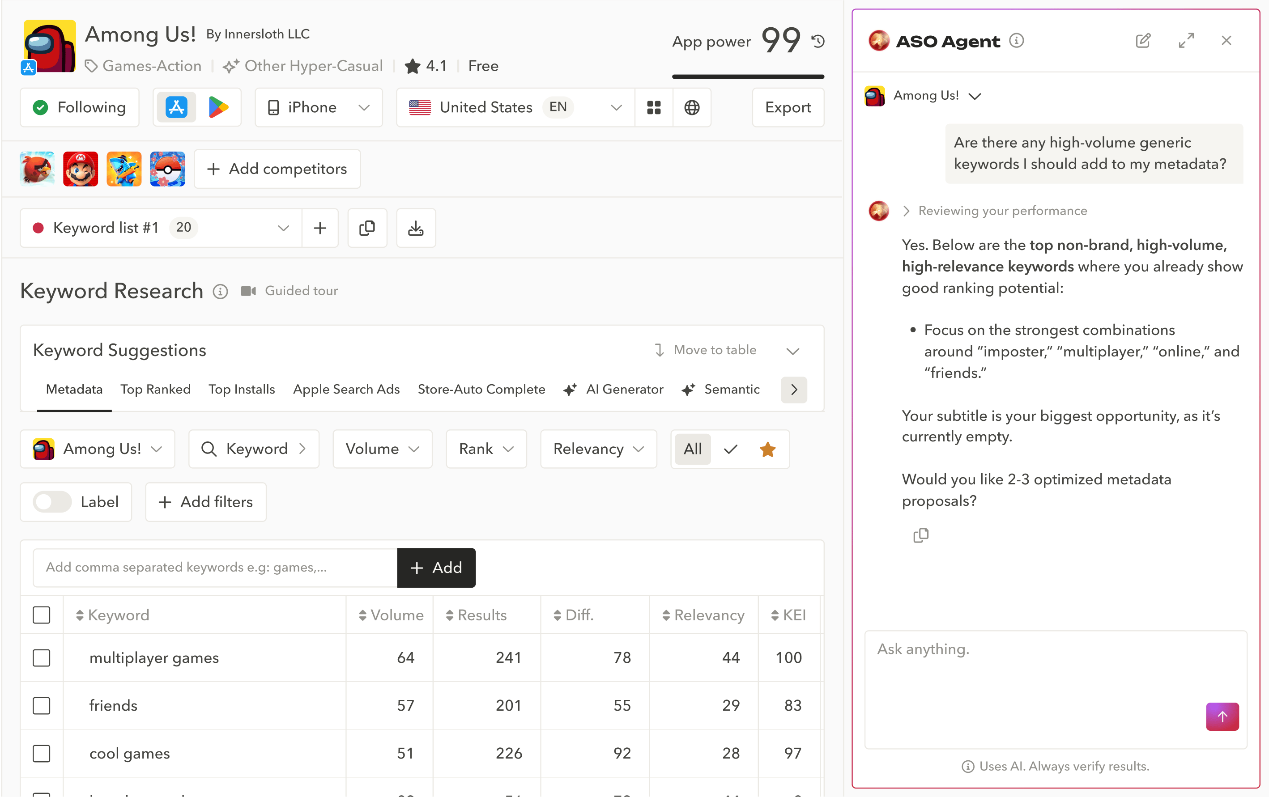Switch to grid view of countries
1269x797 pixels.
653,107
